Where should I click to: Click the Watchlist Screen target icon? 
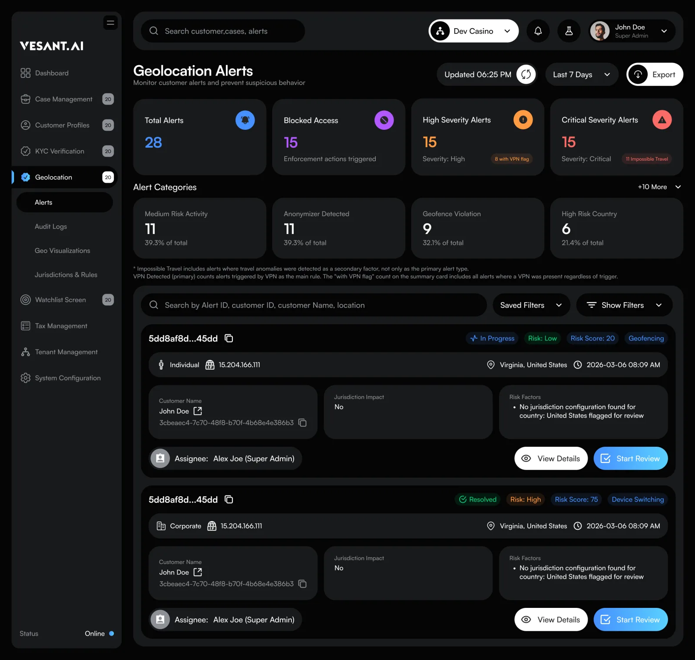(26, 300)
